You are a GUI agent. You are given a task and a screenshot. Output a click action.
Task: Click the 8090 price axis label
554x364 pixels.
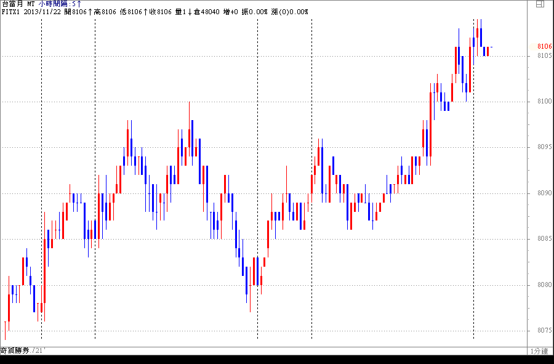[x=544, y=193]
